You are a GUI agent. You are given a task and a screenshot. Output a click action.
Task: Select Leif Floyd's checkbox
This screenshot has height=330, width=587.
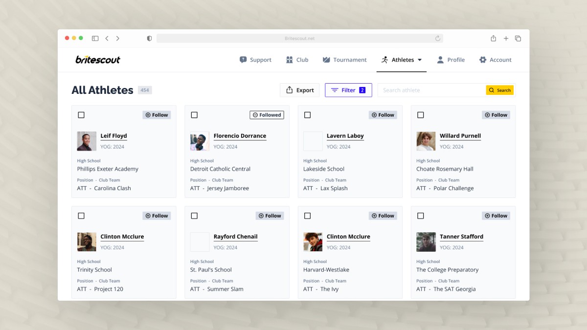(x=81, y=115)
